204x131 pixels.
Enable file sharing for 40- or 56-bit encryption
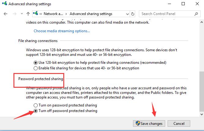[x=35, y=68]
